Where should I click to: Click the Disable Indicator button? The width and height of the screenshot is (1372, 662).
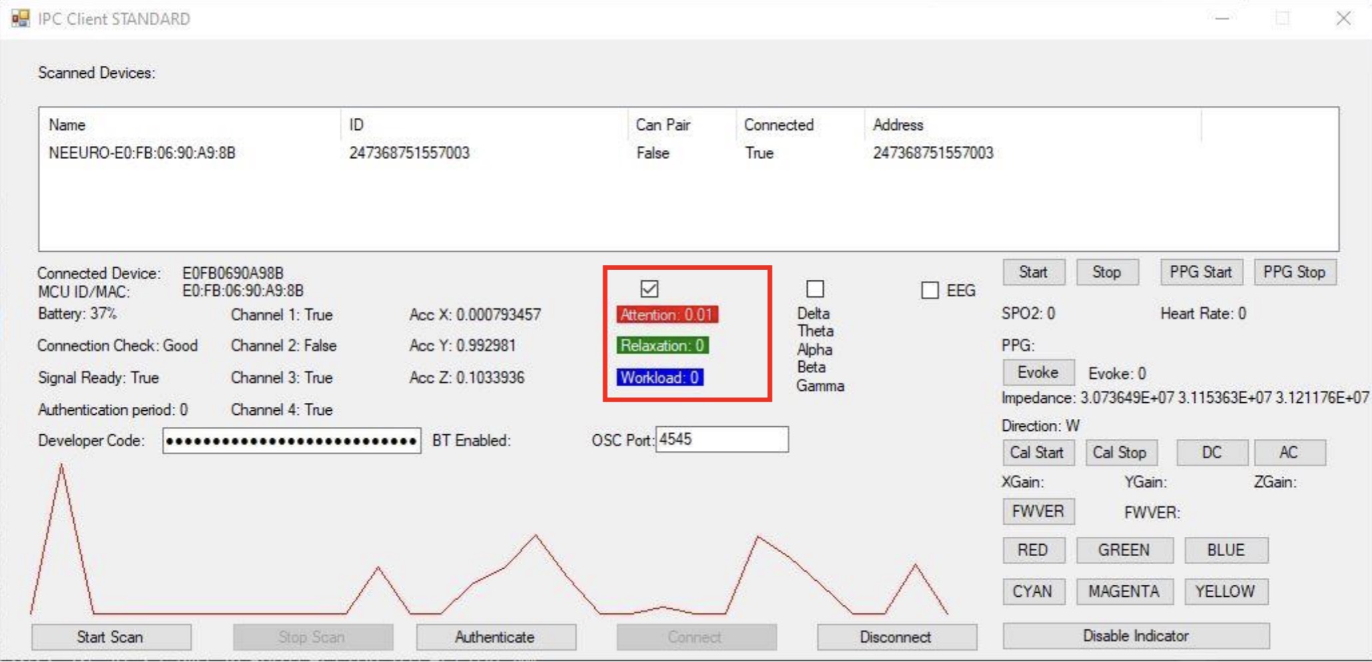coord(1136,636)
